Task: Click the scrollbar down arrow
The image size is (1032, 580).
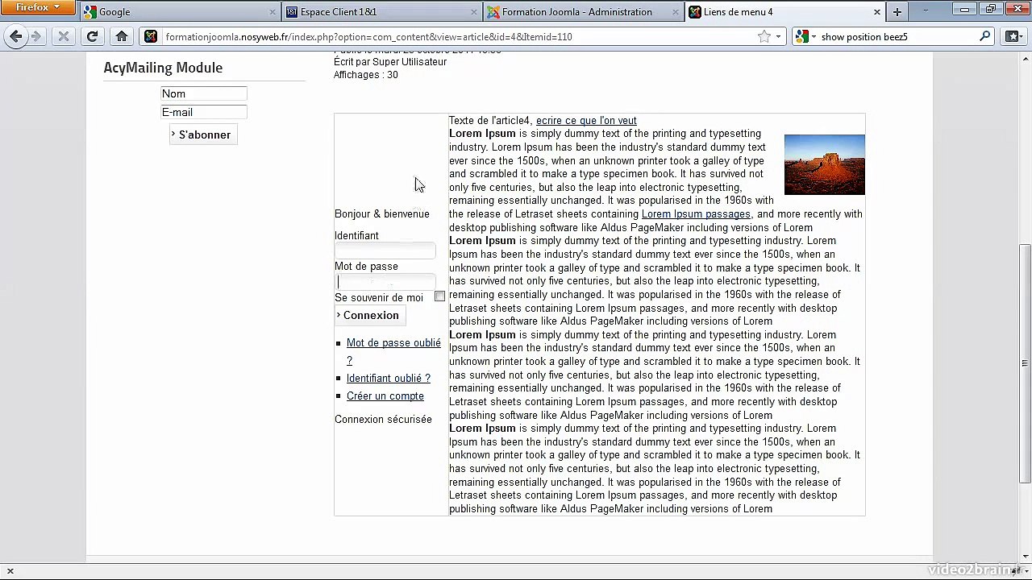Action: click(x=1026, y=555)
